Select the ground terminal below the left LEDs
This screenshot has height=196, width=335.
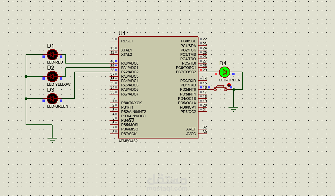[x=52, y=140]
